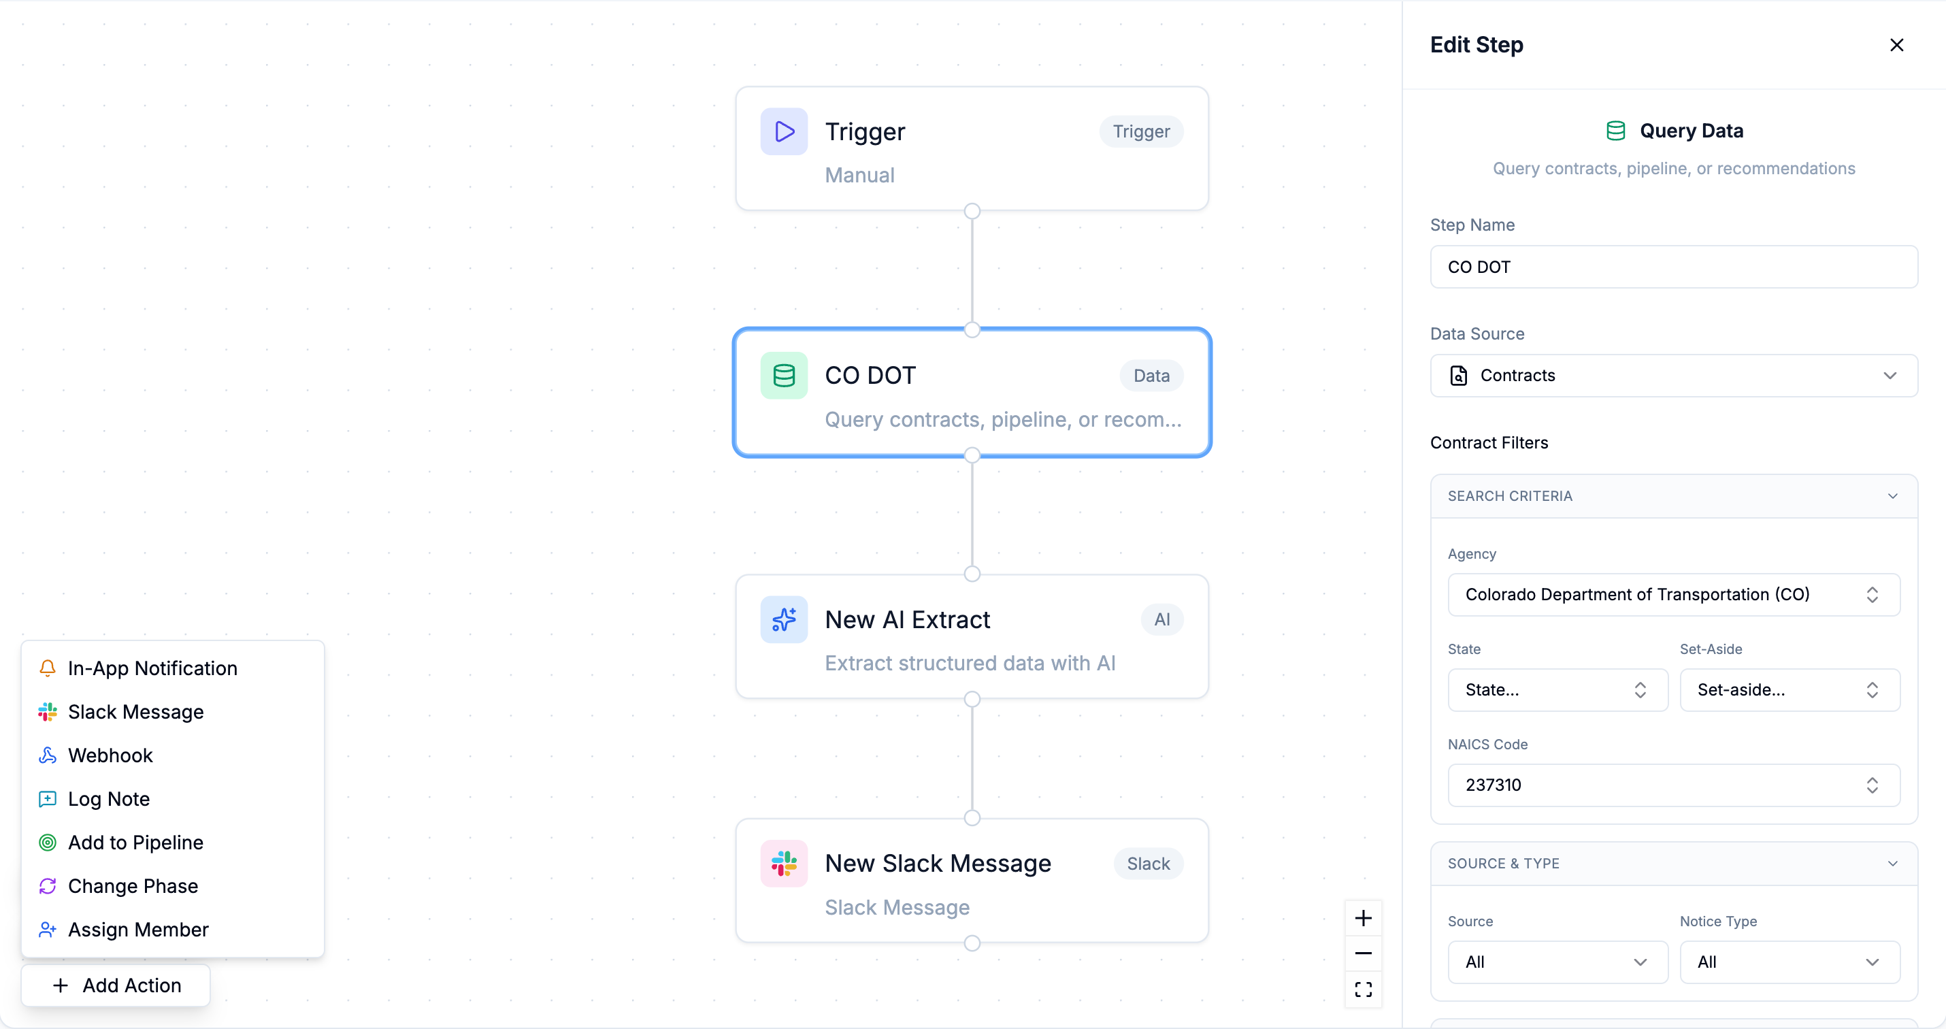1946x1029 pixels.
Task: Click the Query Data database icon in Edit Step
Action: (x=1615, y=130)
